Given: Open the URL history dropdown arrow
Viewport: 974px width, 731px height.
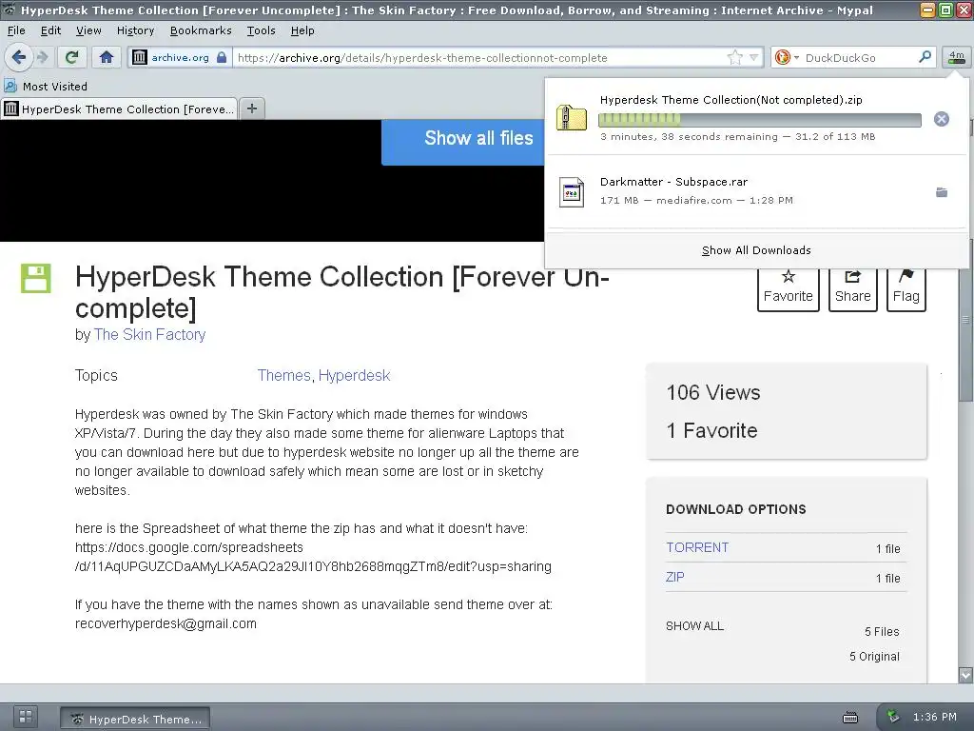Looking at the screenshot, I should point(754,57).
